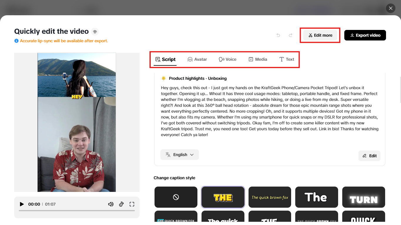Go to the Text tab

tap(286, 59)
